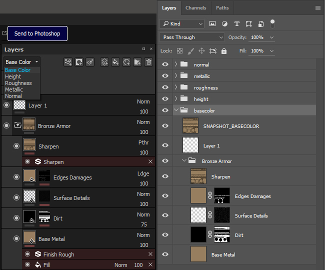Remove the Finish Rough effect
The image size is (325, 270).
(x=150, y=254)
